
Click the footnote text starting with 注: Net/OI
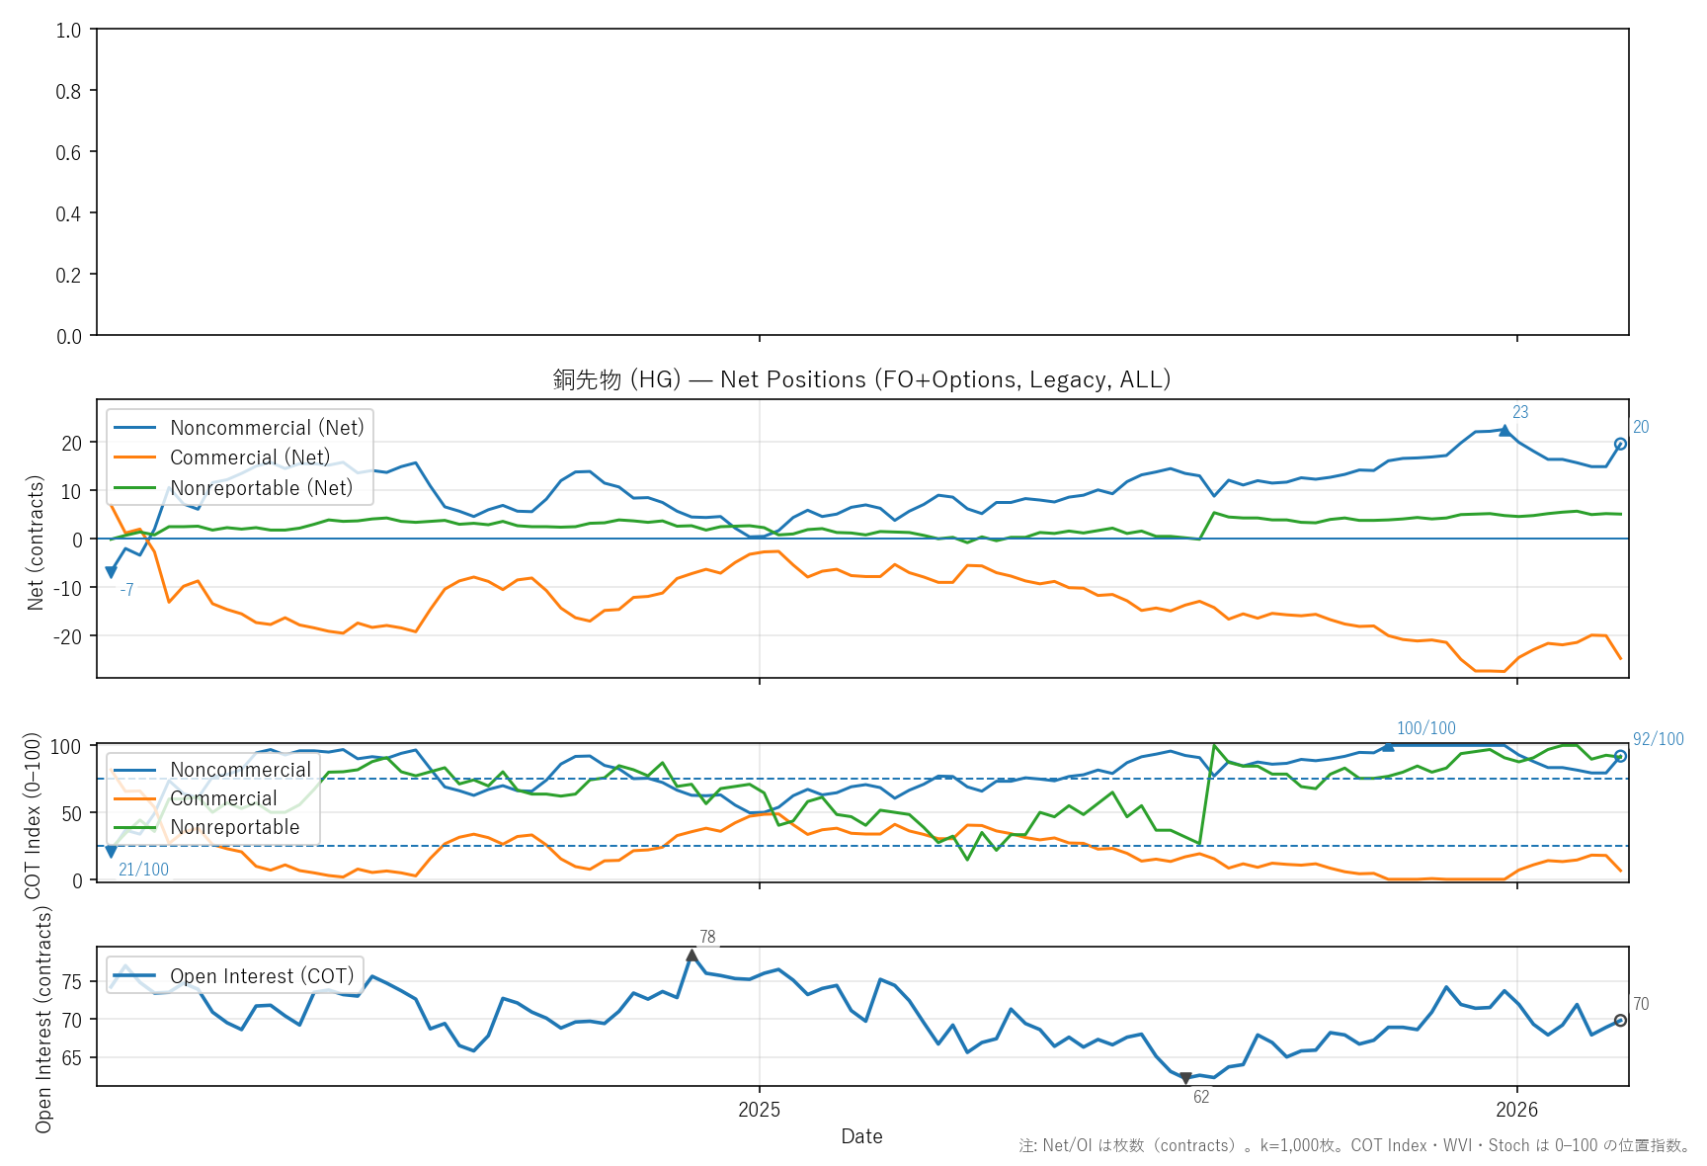coord(1354,1146)
